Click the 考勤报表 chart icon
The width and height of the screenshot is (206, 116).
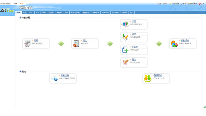point(174,44)
